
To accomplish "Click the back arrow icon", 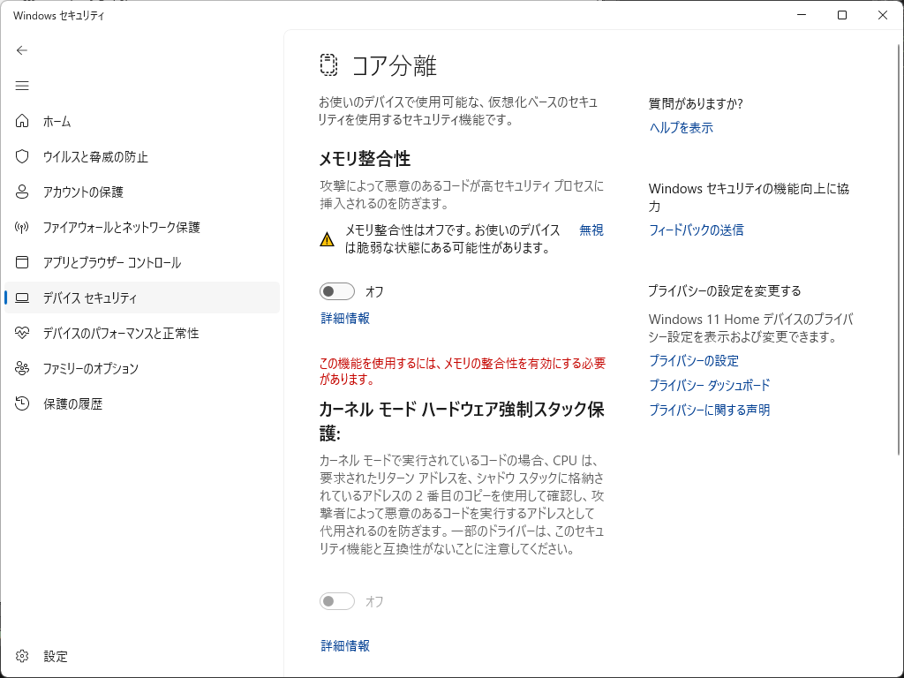I will [x=22, y=50].
